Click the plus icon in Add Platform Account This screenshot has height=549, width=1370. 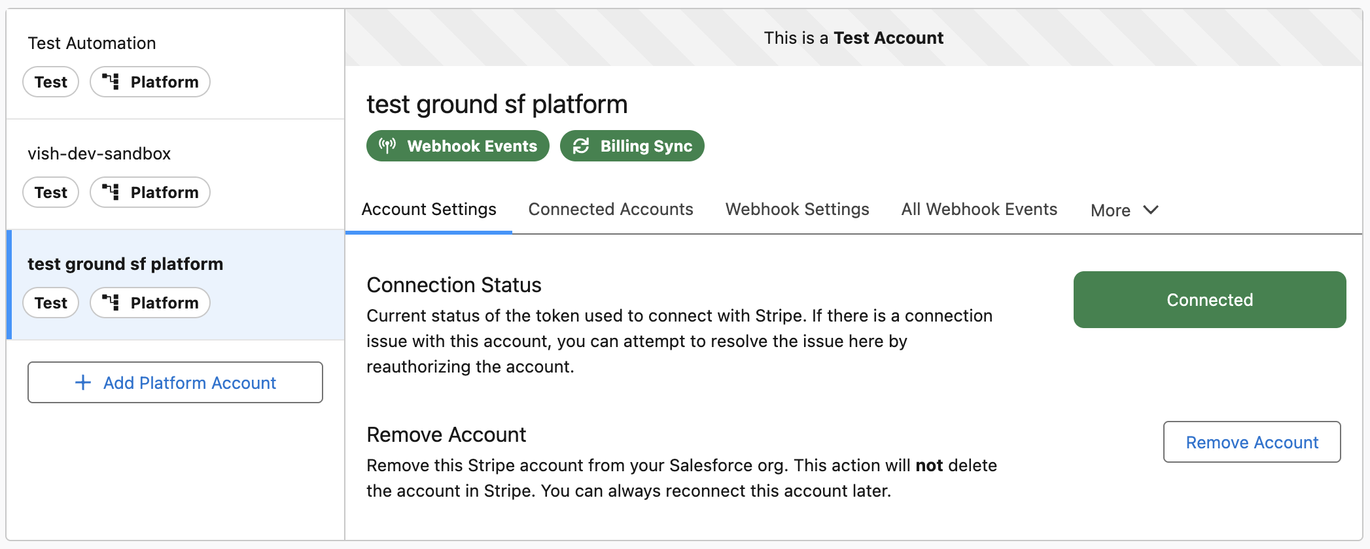pyautogui.click(x=83, y=382)
